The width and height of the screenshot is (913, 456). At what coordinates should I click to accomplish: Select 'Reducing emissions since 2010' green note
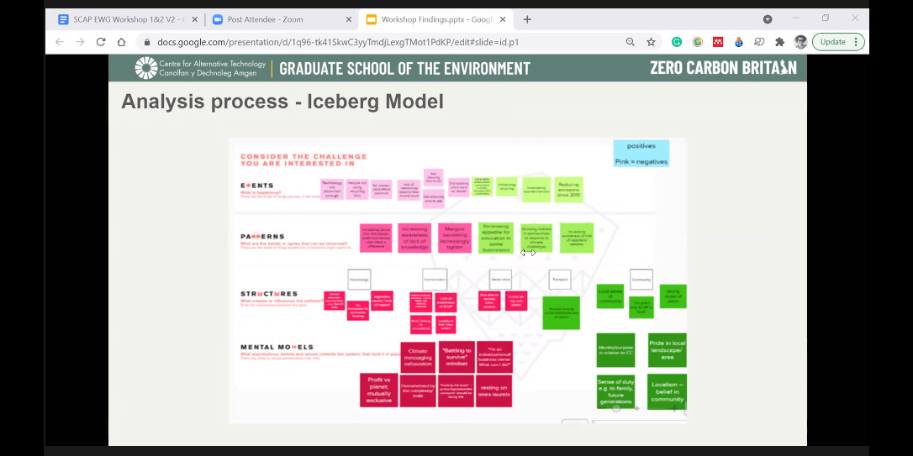point(568,190)
